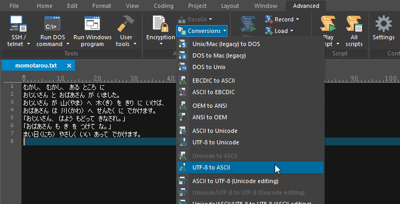The image size is (400, 204).
Task: Click the column ruler near mark 20
Action: 96,78
